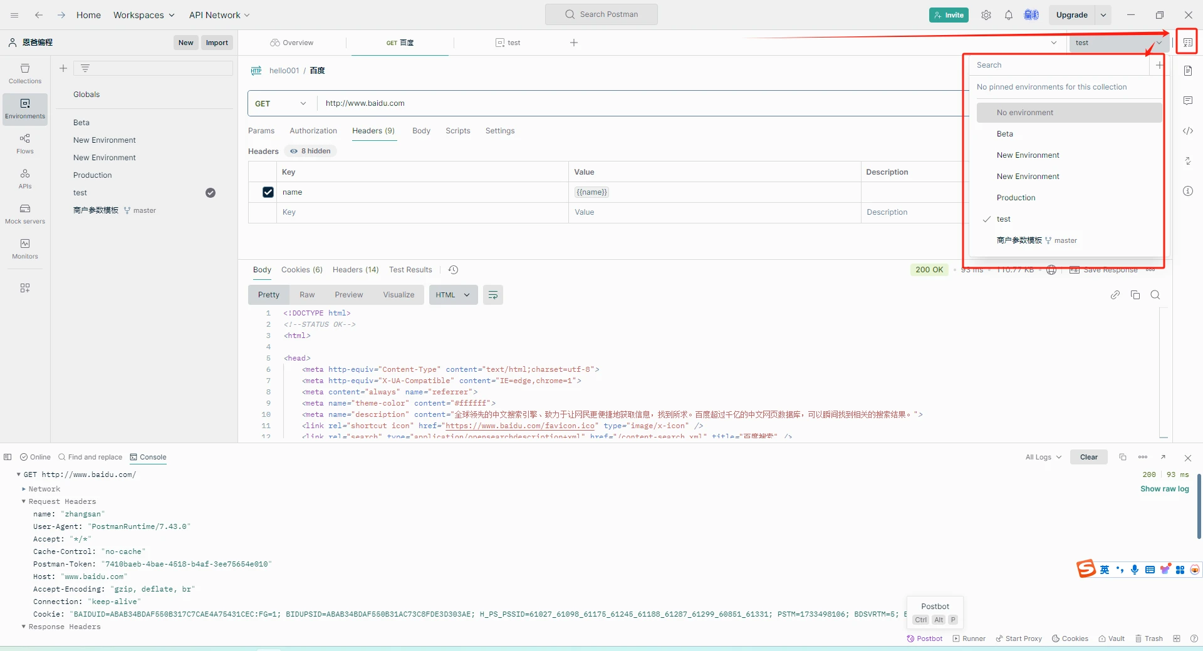
Task: Expand the Workspaces menu
Action: click(x=144, y=15)
